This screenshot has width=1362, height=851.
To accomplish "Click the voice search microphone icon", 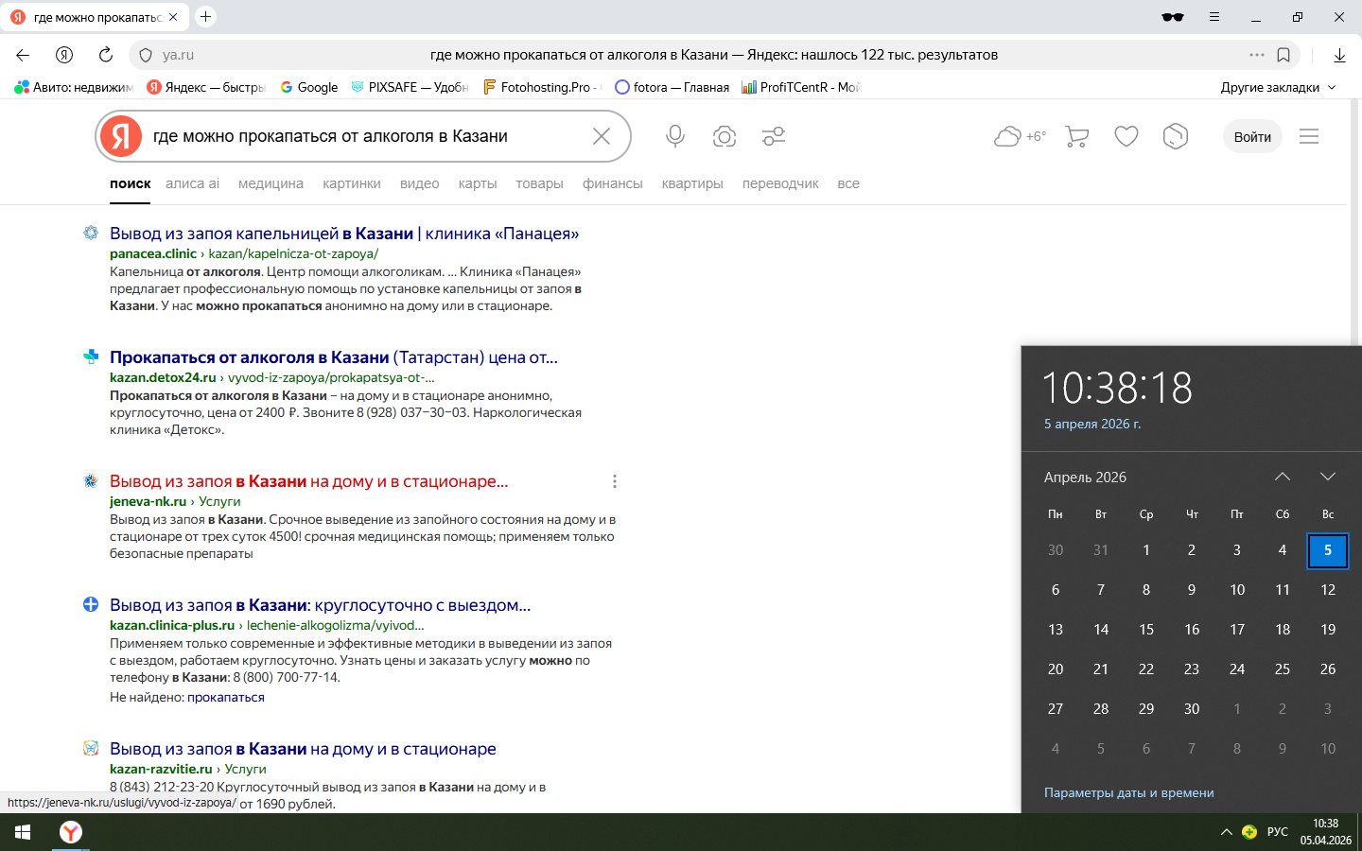I will [674, 136].
